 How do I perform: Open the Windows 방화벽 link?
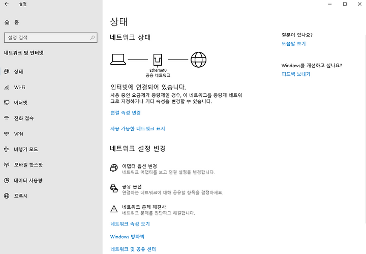[127, 237]
